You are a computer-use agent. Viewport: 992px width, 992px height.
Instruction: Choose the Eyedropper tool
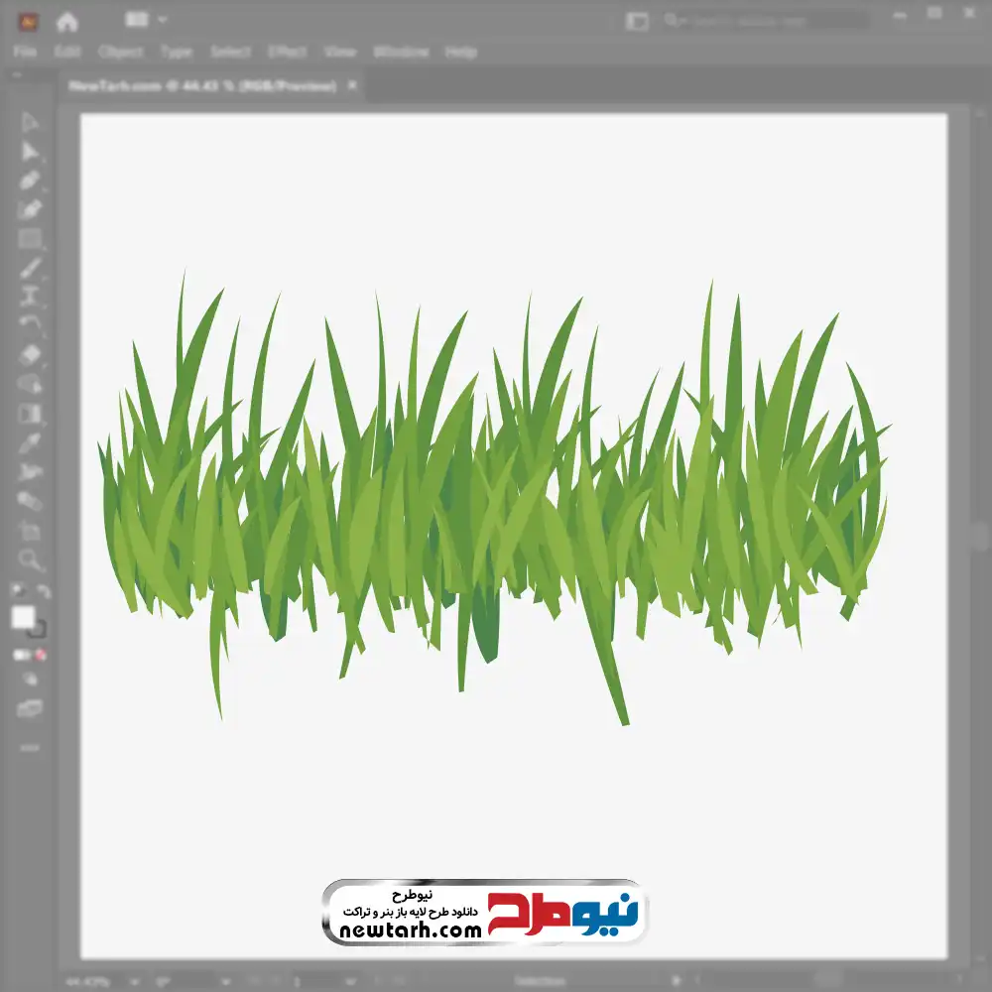click(30, 442)
